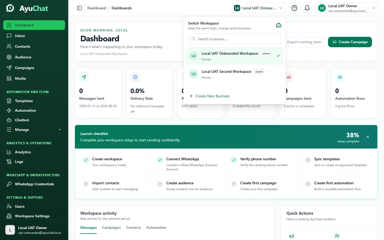Click the Logs icon in sidebar
This screenshot has width=384, height=240.
pyautogui.click(x=9, y=162)
